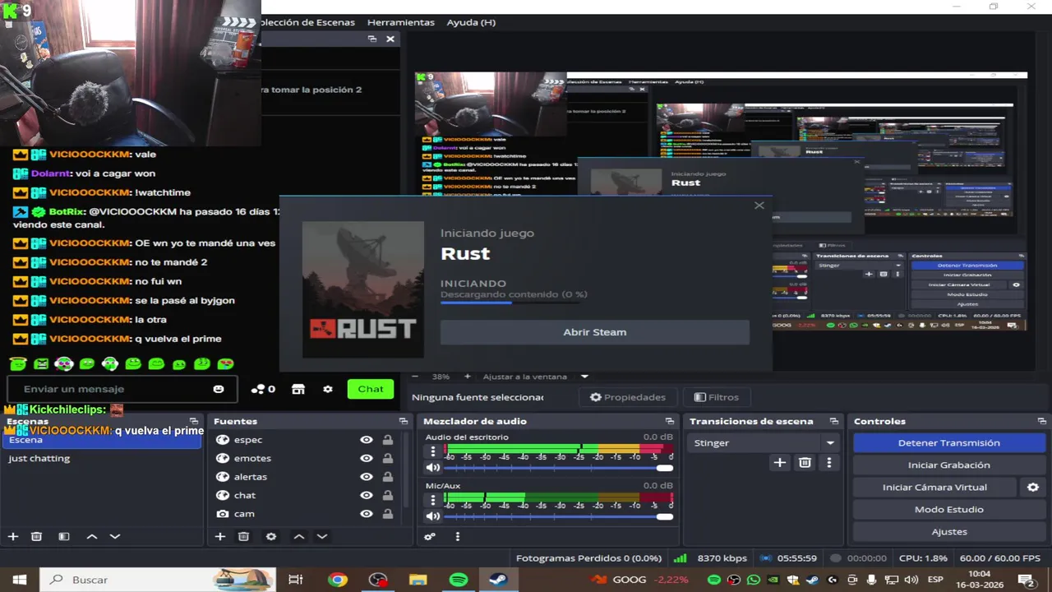The image size is (1052, 592).
Task: Open options menu for the Mic/Aux channel
Action: 433,500
